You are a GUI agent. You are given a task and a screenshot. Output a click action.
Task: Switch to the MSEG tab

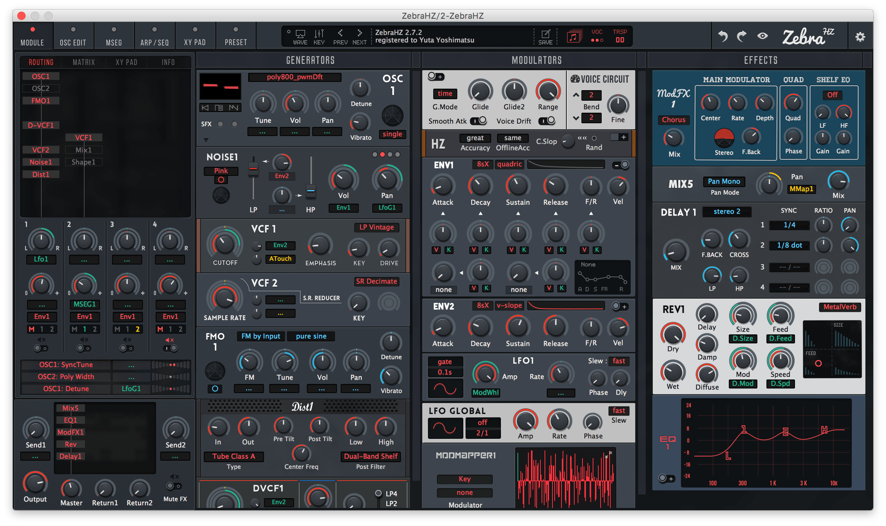[114, 36]
